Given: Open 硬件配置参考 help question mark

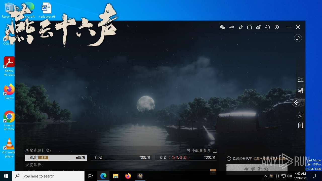Looking at the screenshot, I should [215, 151].
